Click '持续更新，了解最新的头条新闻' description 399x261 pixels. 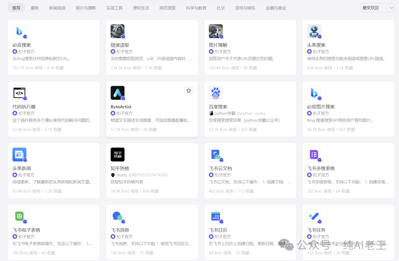coord(52,182)
